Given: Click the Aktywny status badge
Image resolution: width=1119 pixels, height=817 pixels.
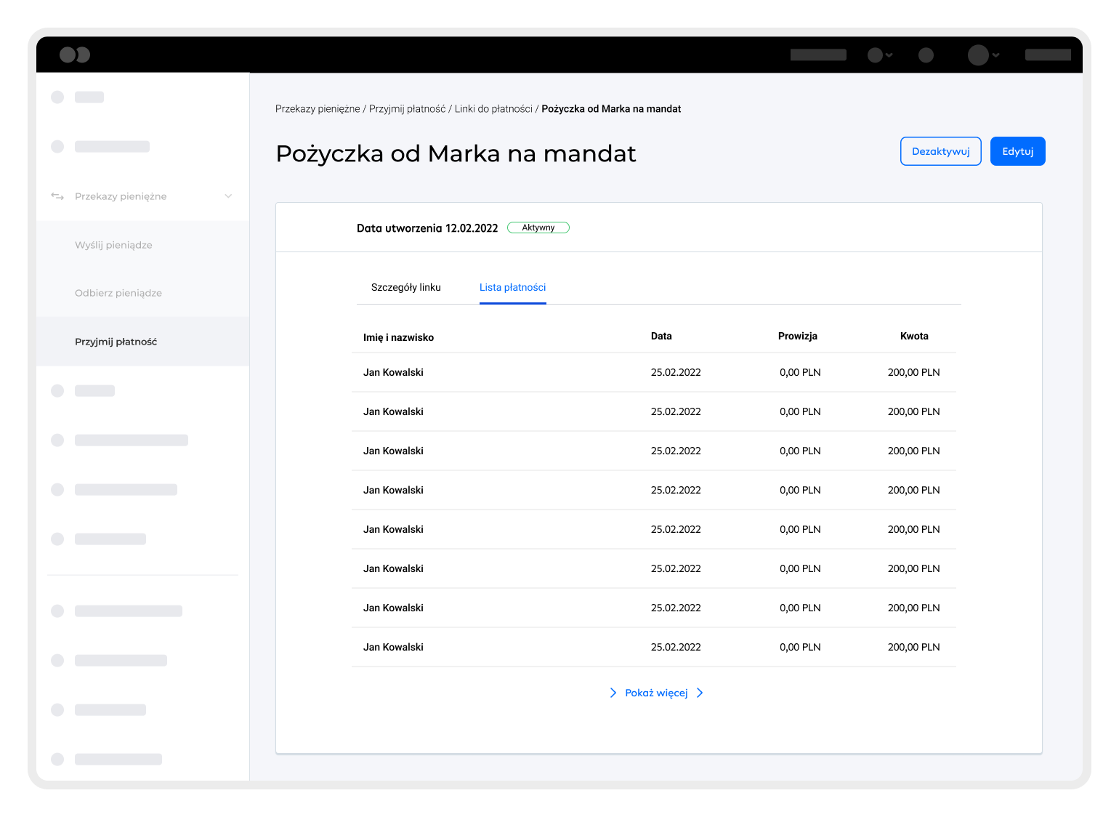Looking at the screenshot, I should point(538,228).
